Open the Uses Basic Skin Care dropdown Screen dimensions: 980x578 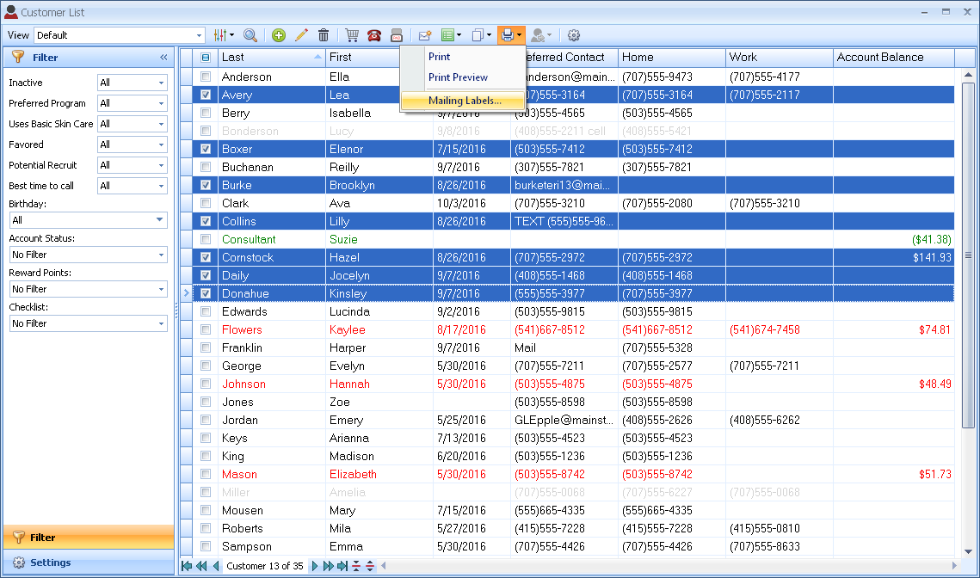point(161,124)
